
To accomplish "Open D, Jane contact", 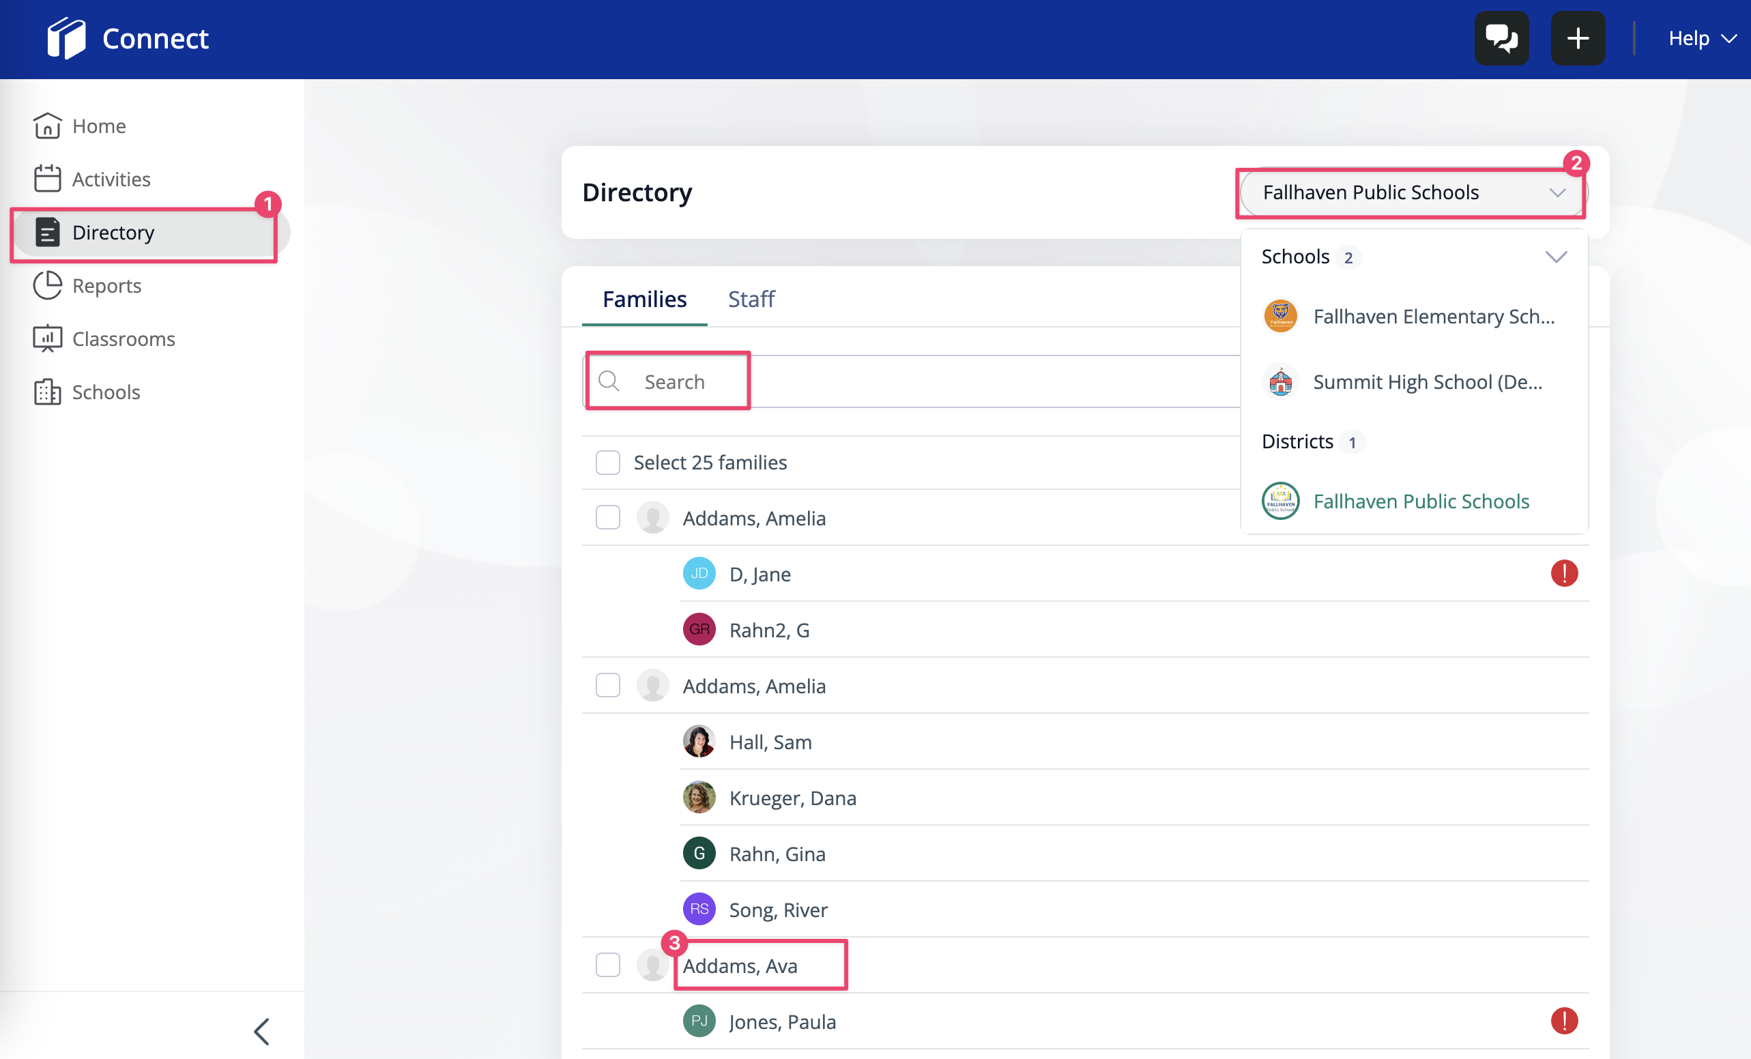I will [x=759, y=575].
